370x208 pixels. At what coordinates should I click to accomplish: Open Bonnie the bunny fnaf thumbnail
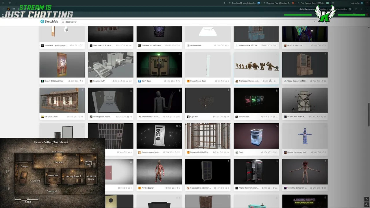(x=305, y=136)
